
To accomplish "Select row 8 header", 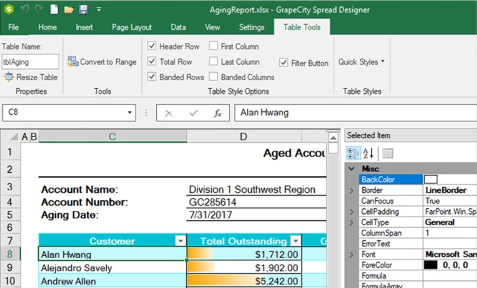I will [x=10, y=254].
